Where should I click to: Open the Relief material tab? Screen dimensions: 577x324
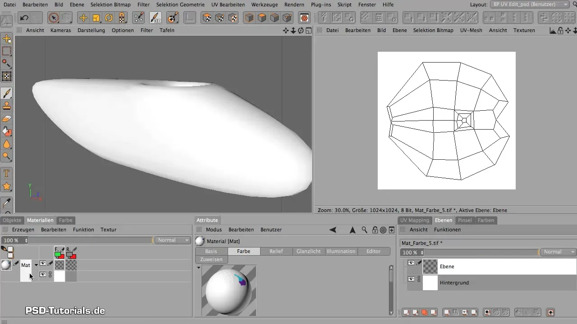tap(276, 251)
